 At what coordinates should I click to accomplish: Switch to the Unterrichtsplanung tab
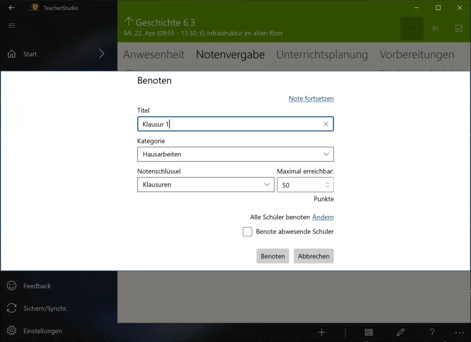tap(322, 54)
